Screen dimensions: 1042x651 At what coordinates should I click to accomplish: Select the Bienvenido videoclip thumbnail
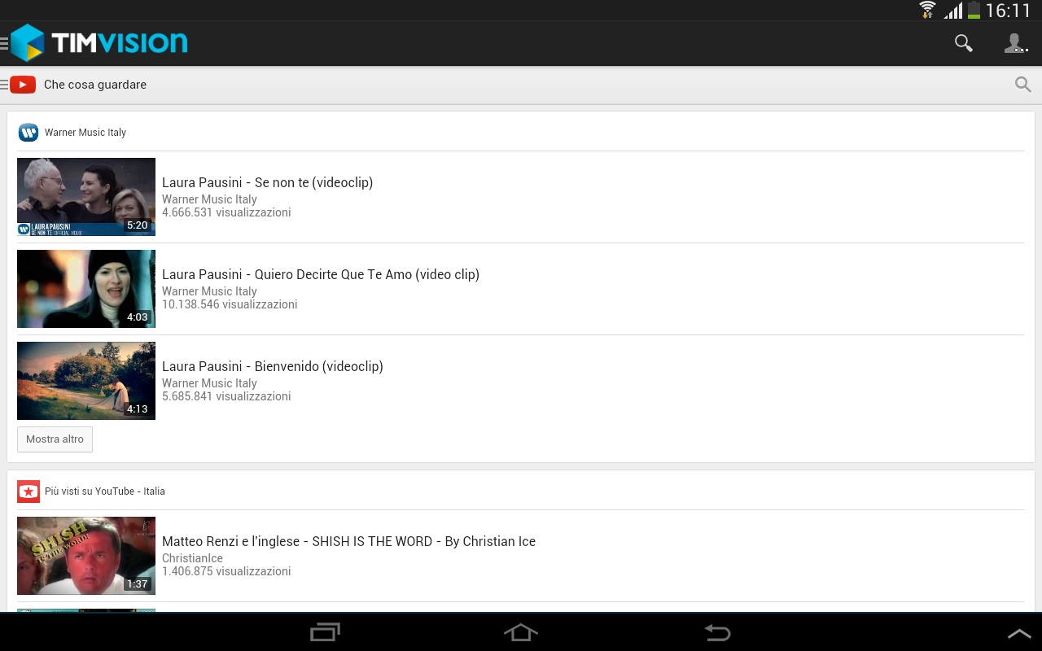(86, 381)
